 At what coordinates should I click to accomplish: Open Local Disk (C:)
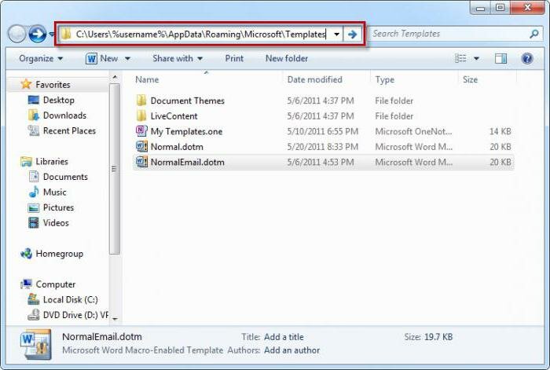70,300
